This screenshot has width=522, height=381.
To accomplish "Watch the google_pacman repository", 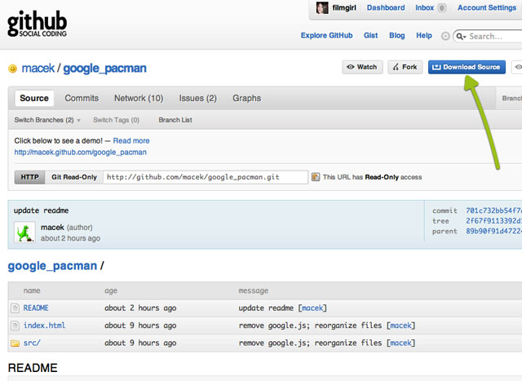I will click(x=362, y=67).
